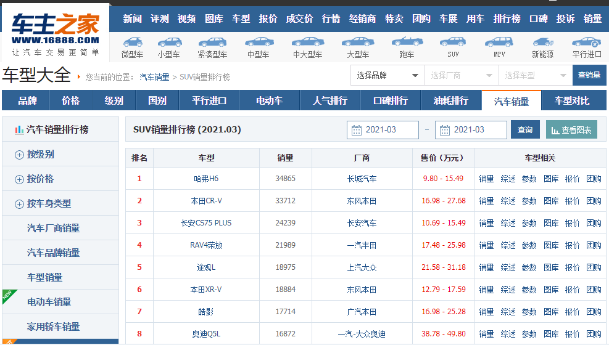The image size is (609, 345).
Task: Open the 选择品牌 dropdown
Action: point(387,75)
